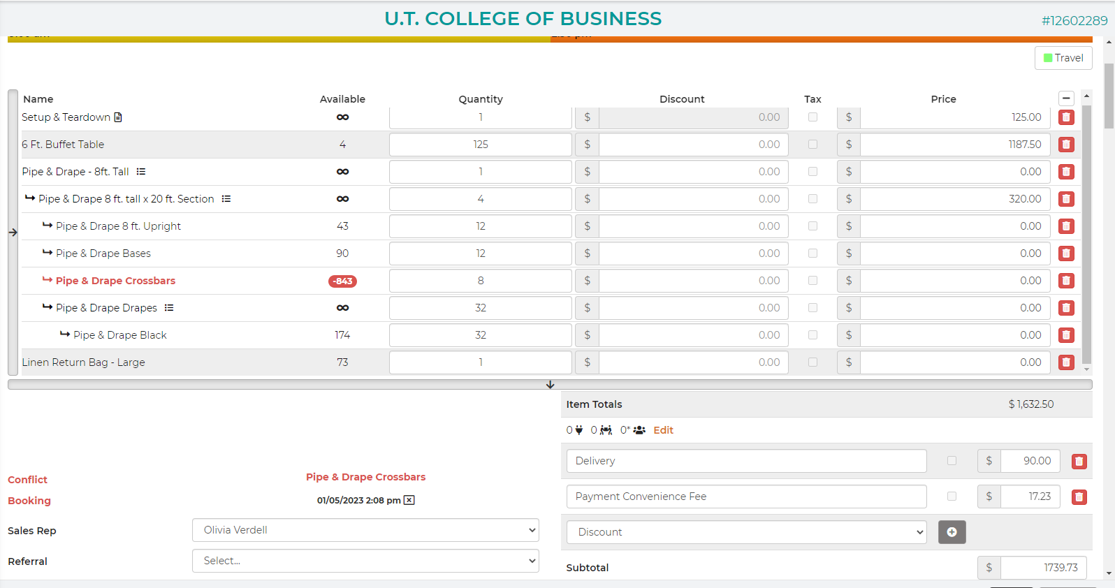Toggle tax checkbox for Delivery
This screenshot has height=588, width=1115.
pos(952,461)
